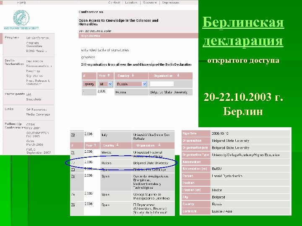302x226 pixels.
Task: Open the extended table of signatories link
Action: [105, 50]
